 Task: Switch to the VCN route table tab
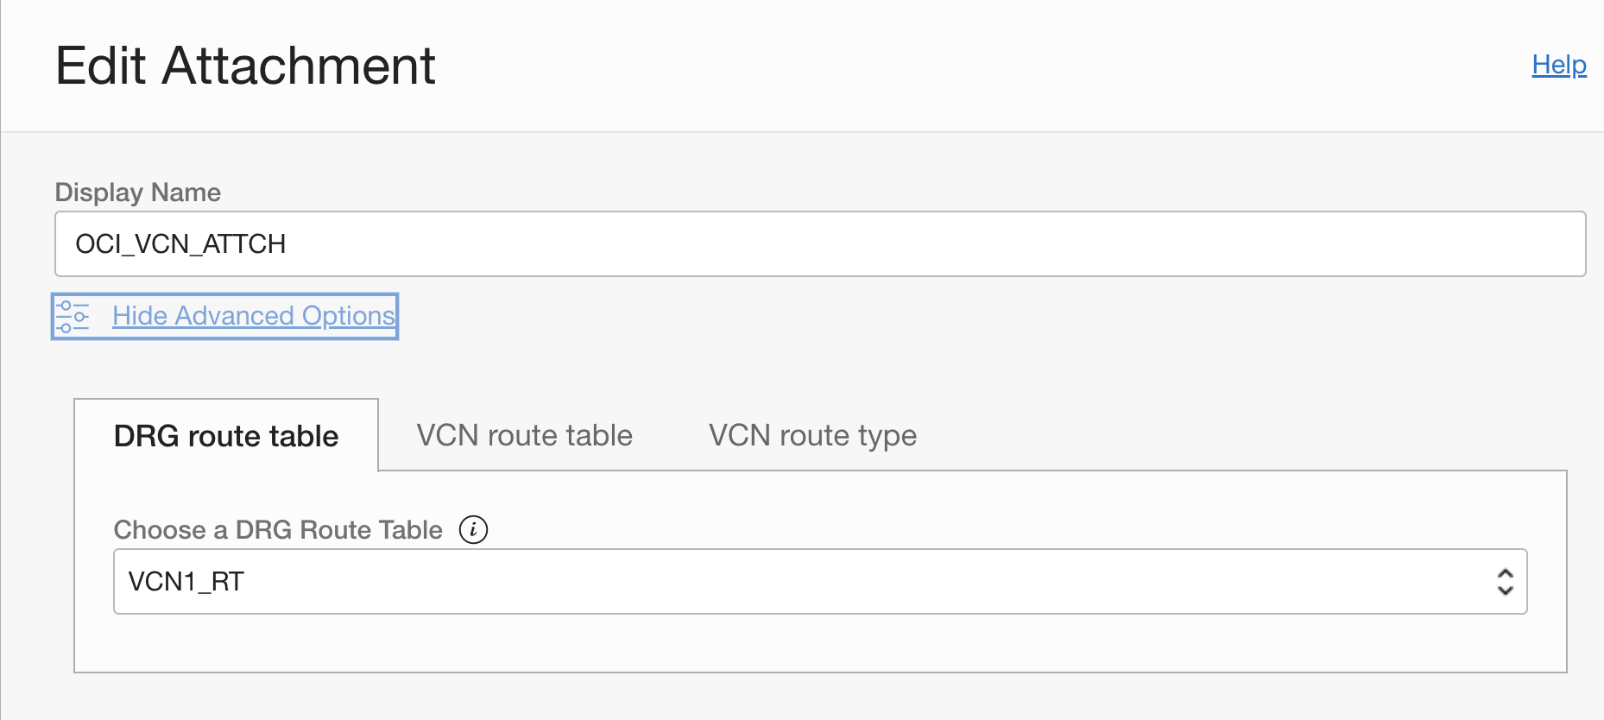524,435
